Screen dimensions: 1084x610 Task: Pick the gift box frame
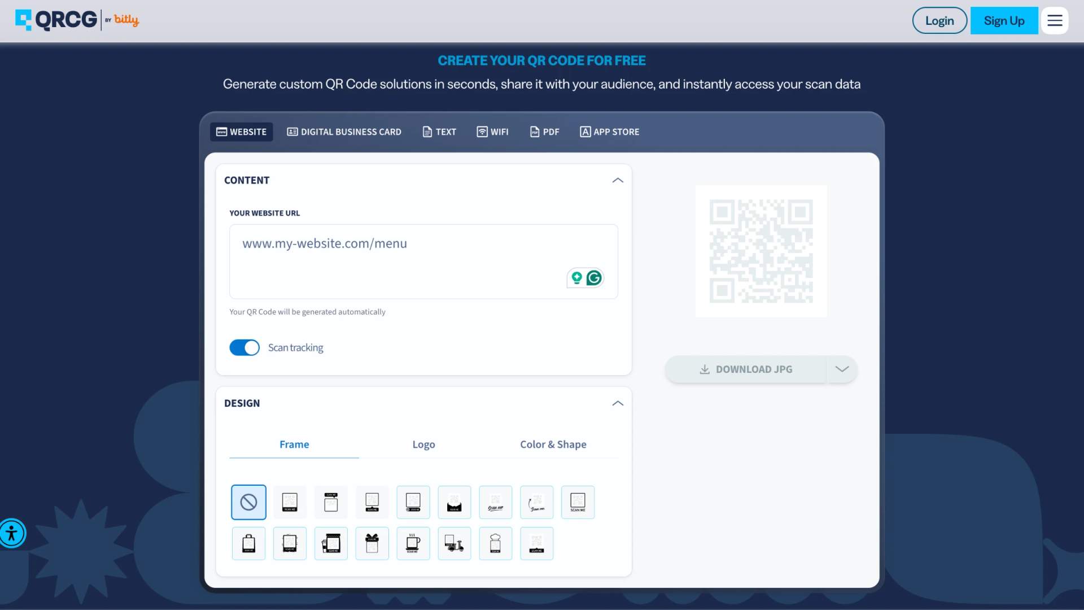coord(372,543)
